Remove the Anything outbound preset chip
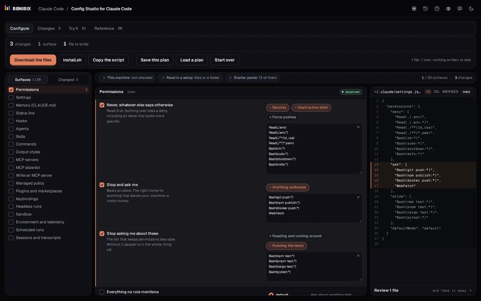The height and width of the screenshot is (301, 481). click(x=288, y=187)
